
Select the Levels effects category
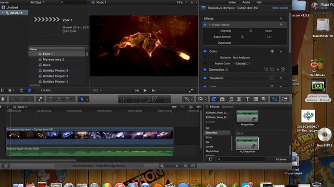pos(209,146)
